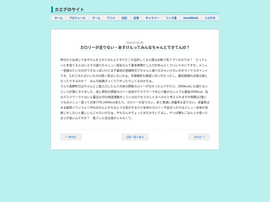Click the date 2026.05.20 text

(135, 42)
